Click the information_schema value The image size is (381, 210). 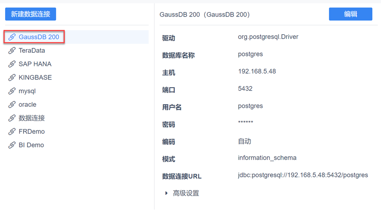[x=267, y=158]
